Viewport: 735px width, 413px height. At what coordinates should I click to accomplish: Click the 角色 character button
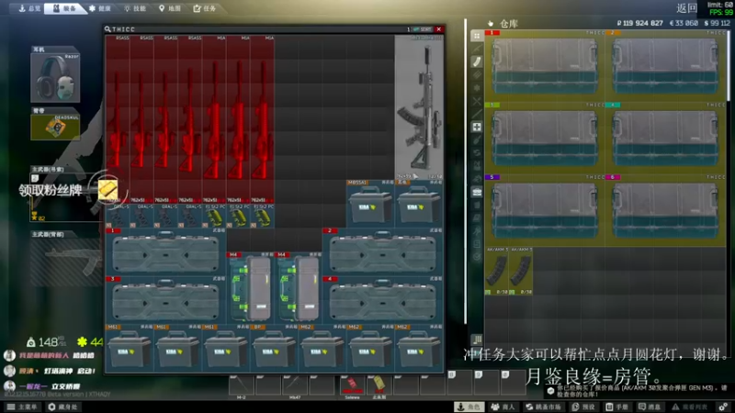click(x=470, y=407)
